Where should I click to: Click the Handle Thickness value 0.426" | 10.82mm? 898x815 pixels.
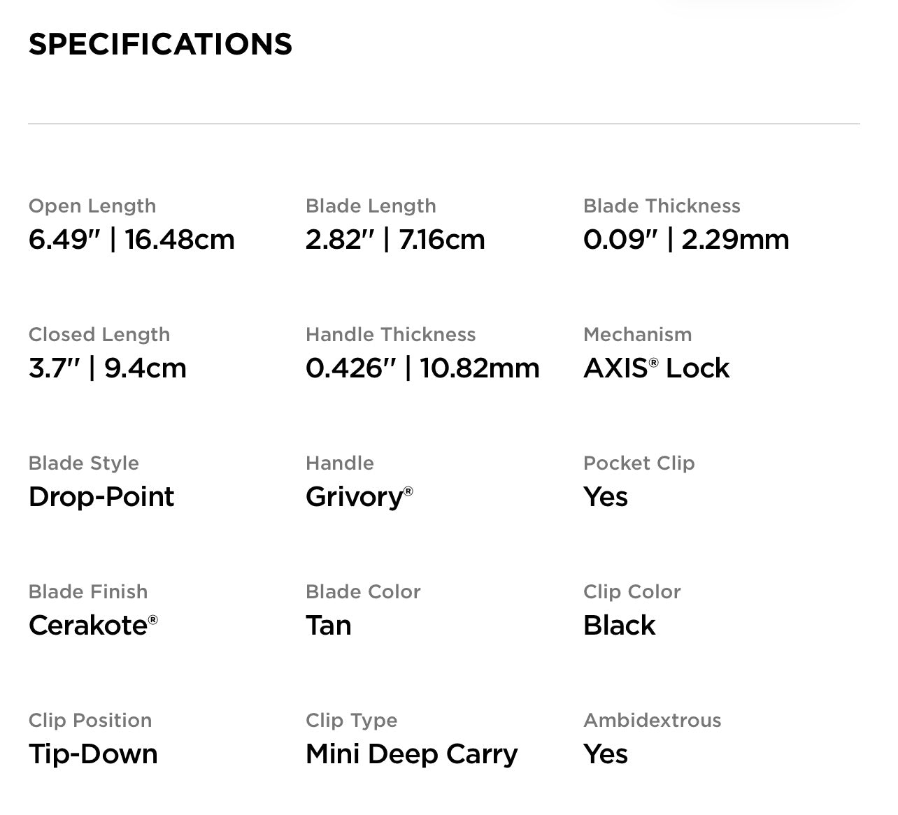pyautogui.click(x=422, y=368)
